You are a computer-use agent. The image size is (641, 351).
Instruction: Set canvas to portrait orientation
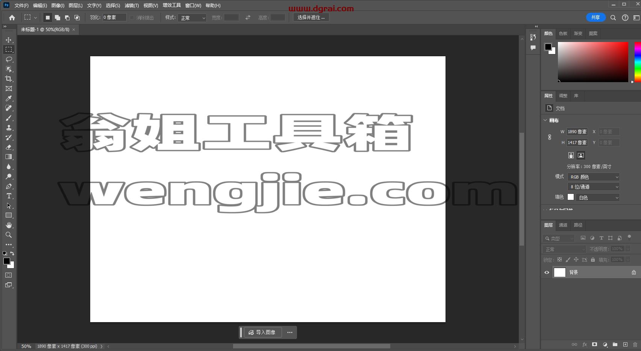[571, 155]
